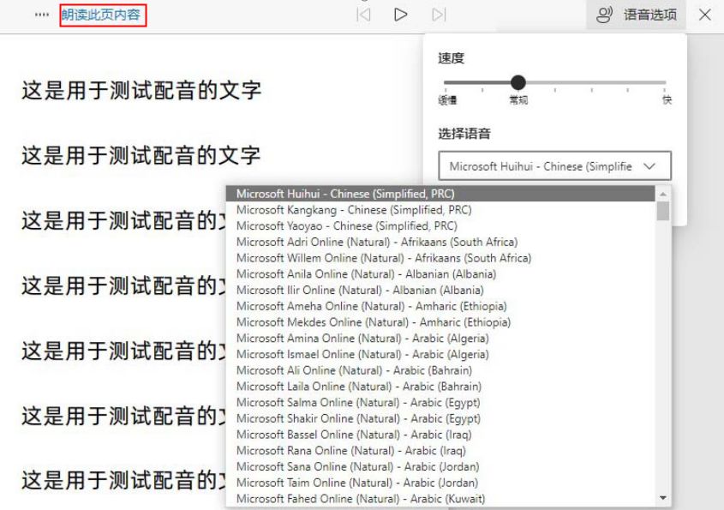Choose Microsoft Sana Online Arabic (Jordan)
The image size is (724, 510).
(440, 466)
